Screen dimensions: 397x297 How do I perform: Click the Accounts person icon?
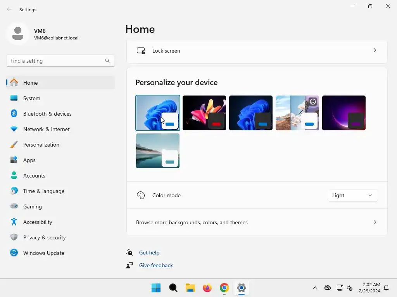coord(14,175)
